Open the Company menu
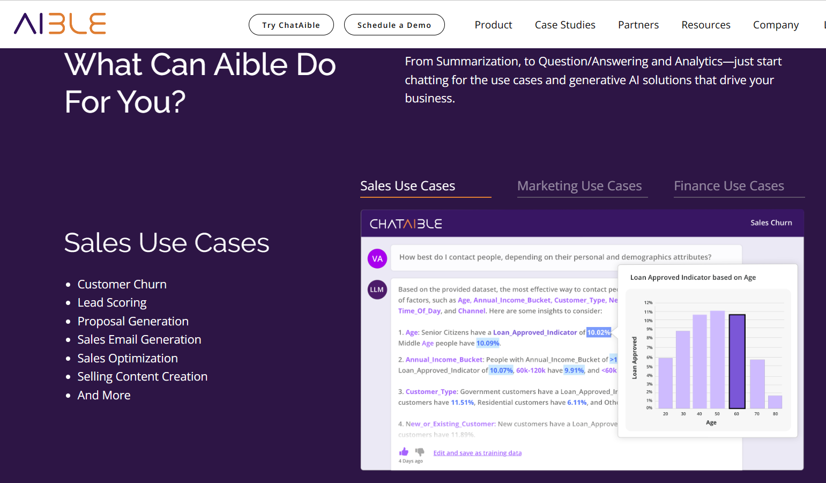Viewport: 826px width, 483px height. point(776,25)
